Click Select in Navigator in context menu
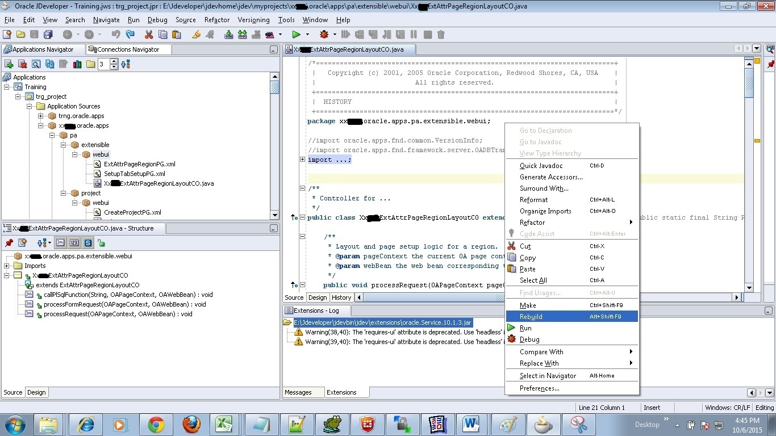 click(x=572, y=375)
